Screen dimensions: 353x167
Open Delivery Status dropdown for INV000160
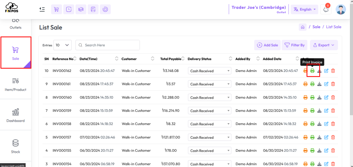click(x=210, y=97)
